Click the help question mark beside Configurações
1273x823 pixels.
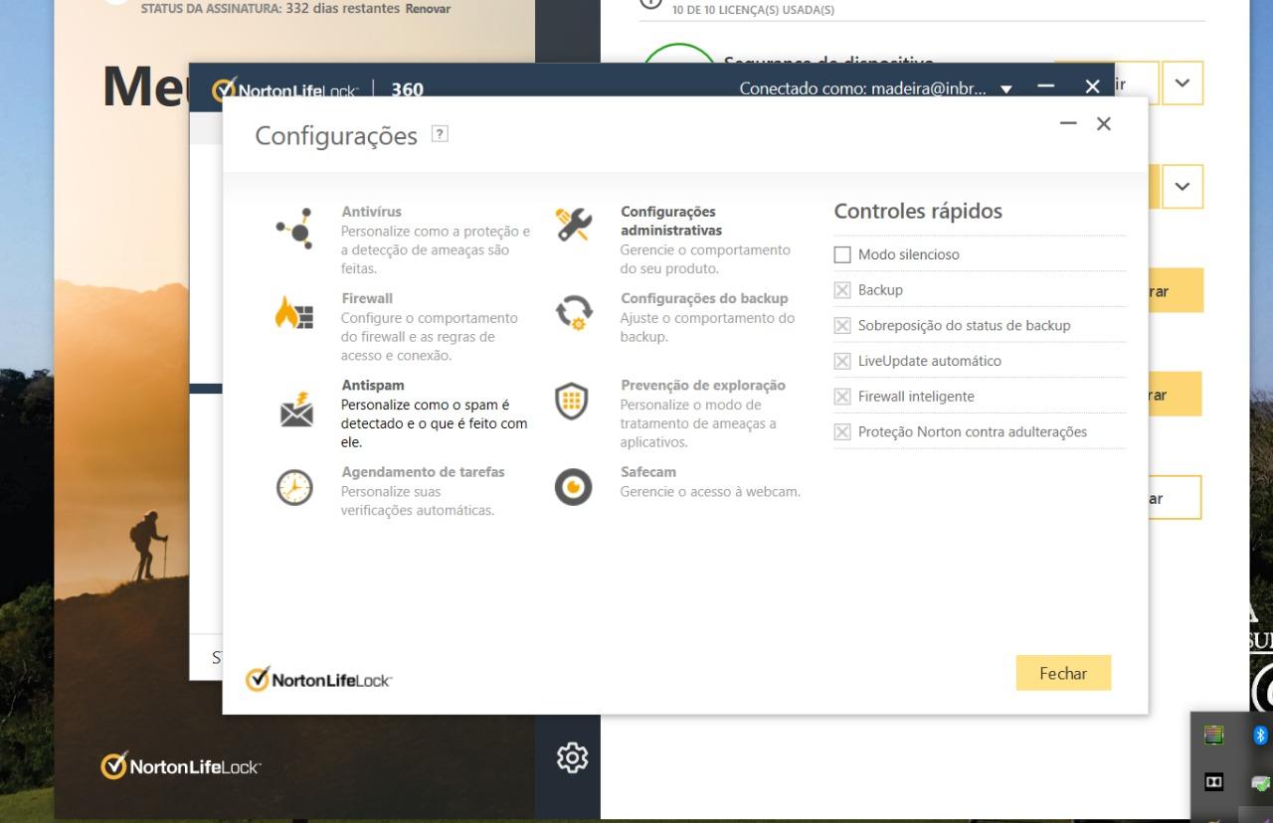(440, 134)
